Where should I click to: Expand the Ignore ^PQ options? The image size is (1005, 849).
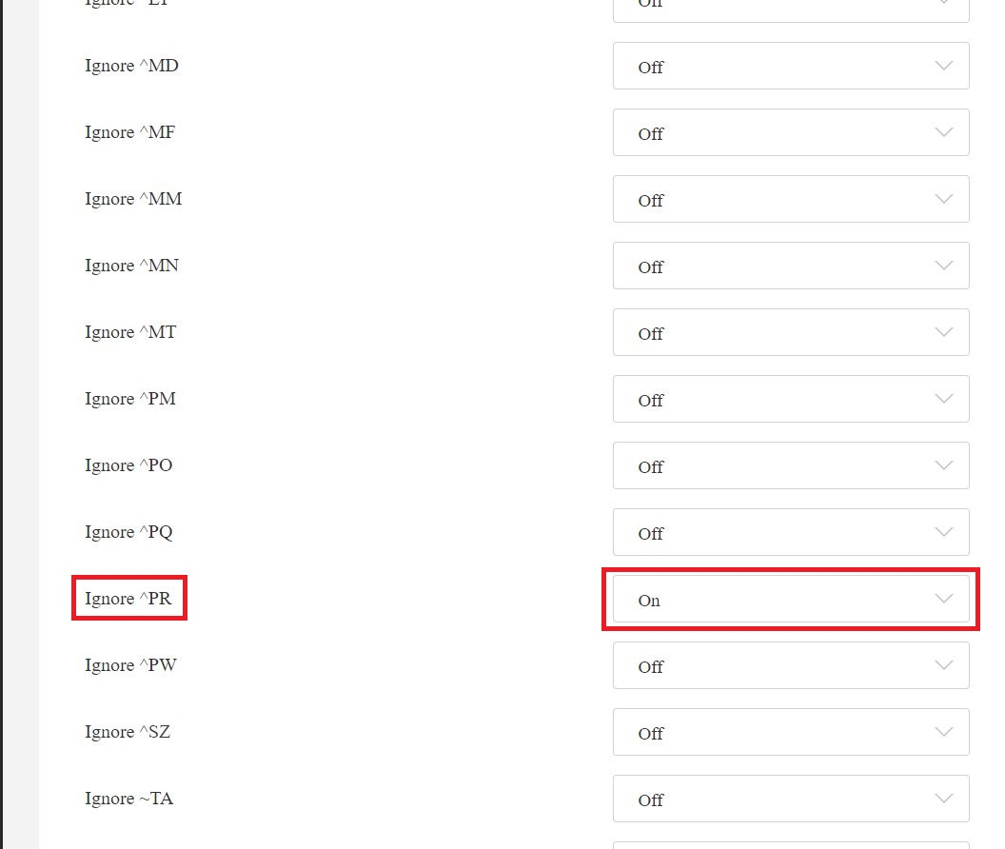pos(791,532)
